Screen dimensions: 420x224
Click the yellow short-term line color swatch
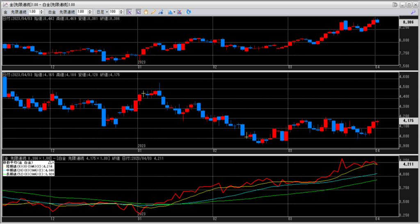[x=5, y=167]
